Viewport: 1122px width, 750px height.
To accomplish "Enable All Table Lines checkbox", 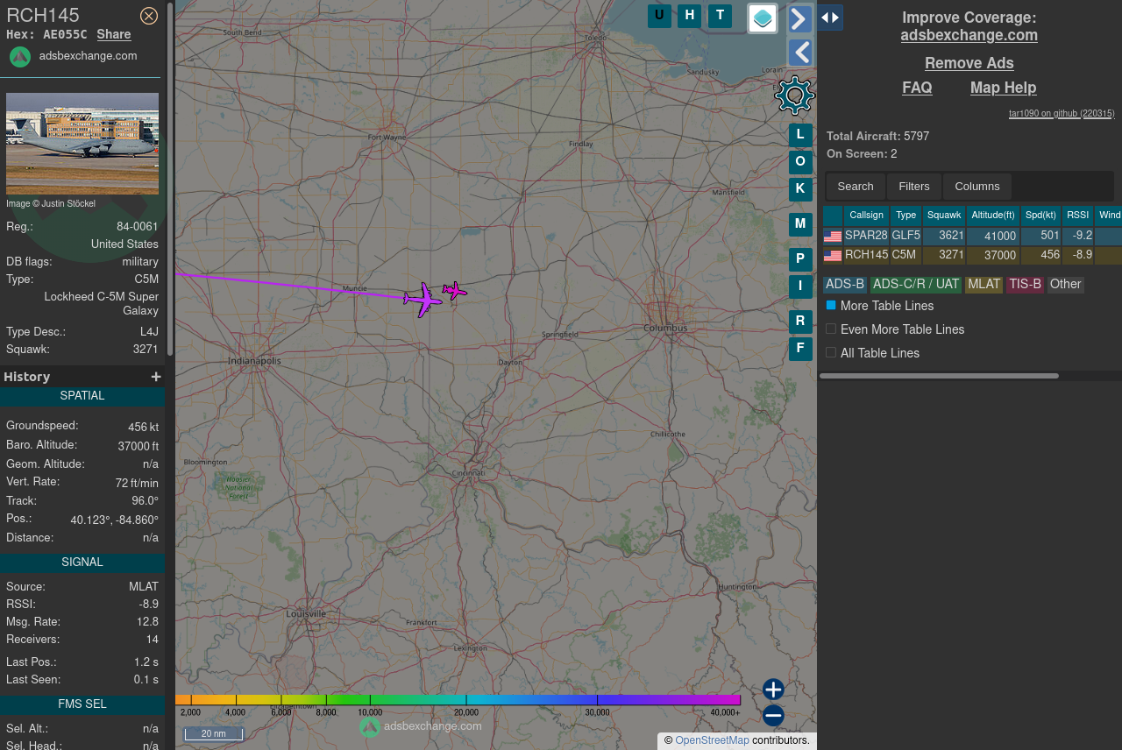I will [x=831, y=352].
